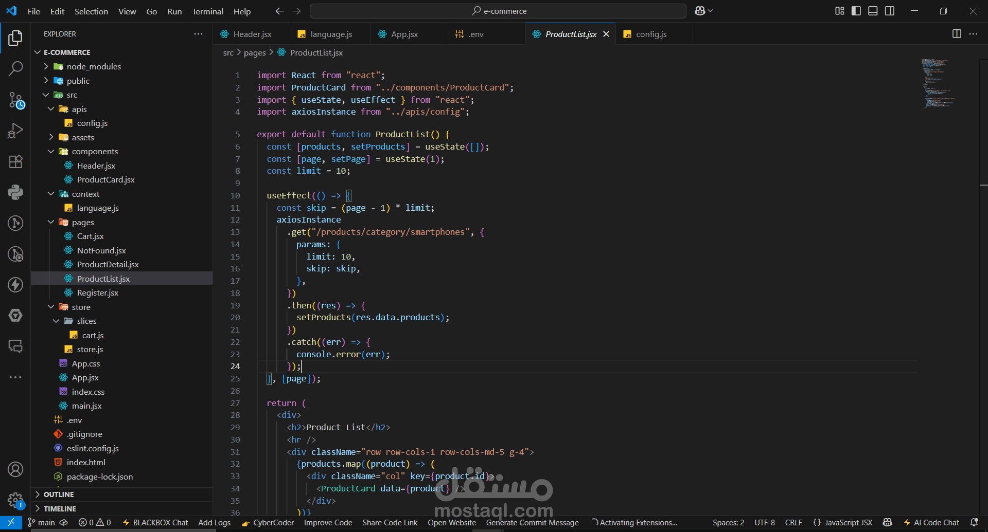Viewport: 988px width, 532px height.
Task: Open Explorer views and more actions menu
Action: pos(198,34)
